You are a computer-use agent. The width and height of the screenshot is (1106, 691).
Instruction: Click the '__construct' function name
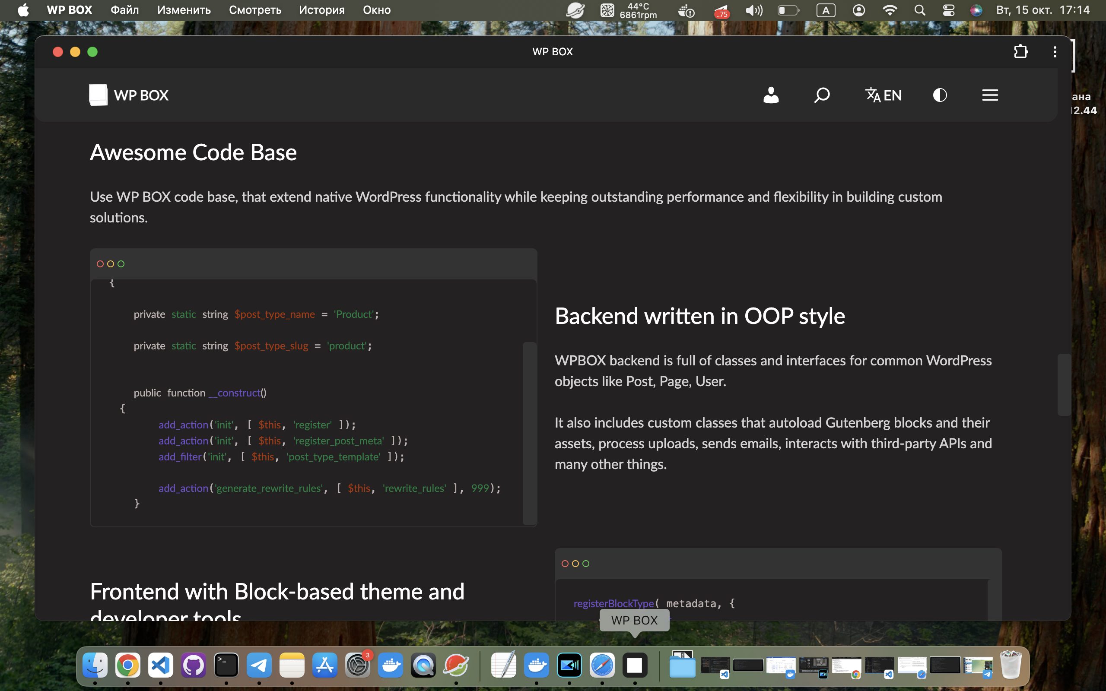coord(235,393)
